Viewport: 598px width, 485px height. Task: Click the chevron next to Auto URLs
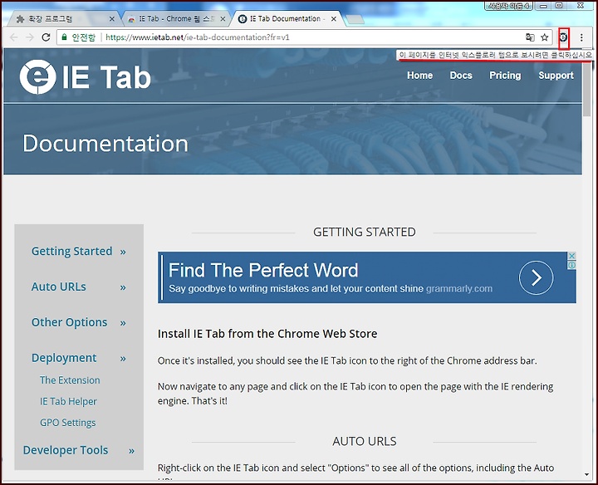pos(123,287)
